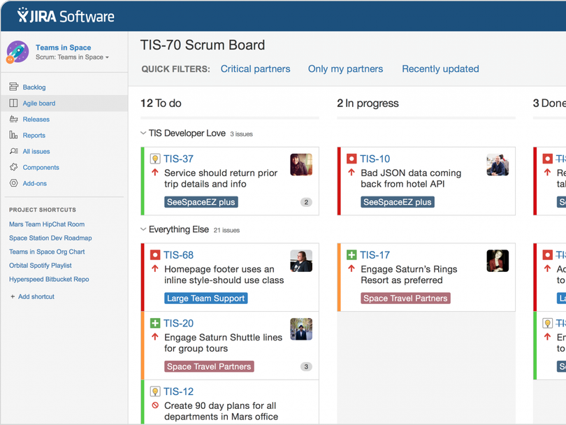Collapse the TIS Developer Love swimlane

click(143, 133)
